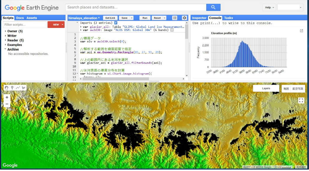The width and height of the screenshot is (309, 171).
Task: Select the hand pan tool on map
Action: click(6, 88)
